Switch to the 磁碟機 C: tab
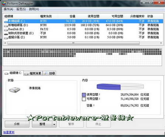165x137 pixels. (x=13, y=73)
